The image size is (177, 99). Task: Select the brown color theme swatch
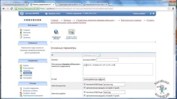29,20
